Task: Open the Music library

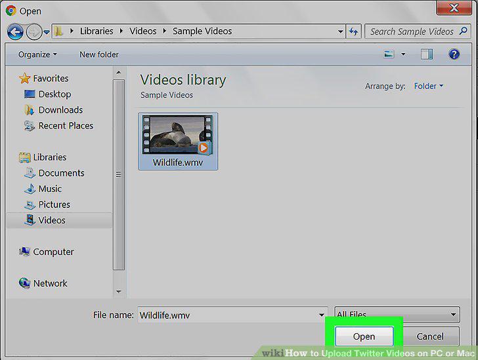Action: (50, 189)
